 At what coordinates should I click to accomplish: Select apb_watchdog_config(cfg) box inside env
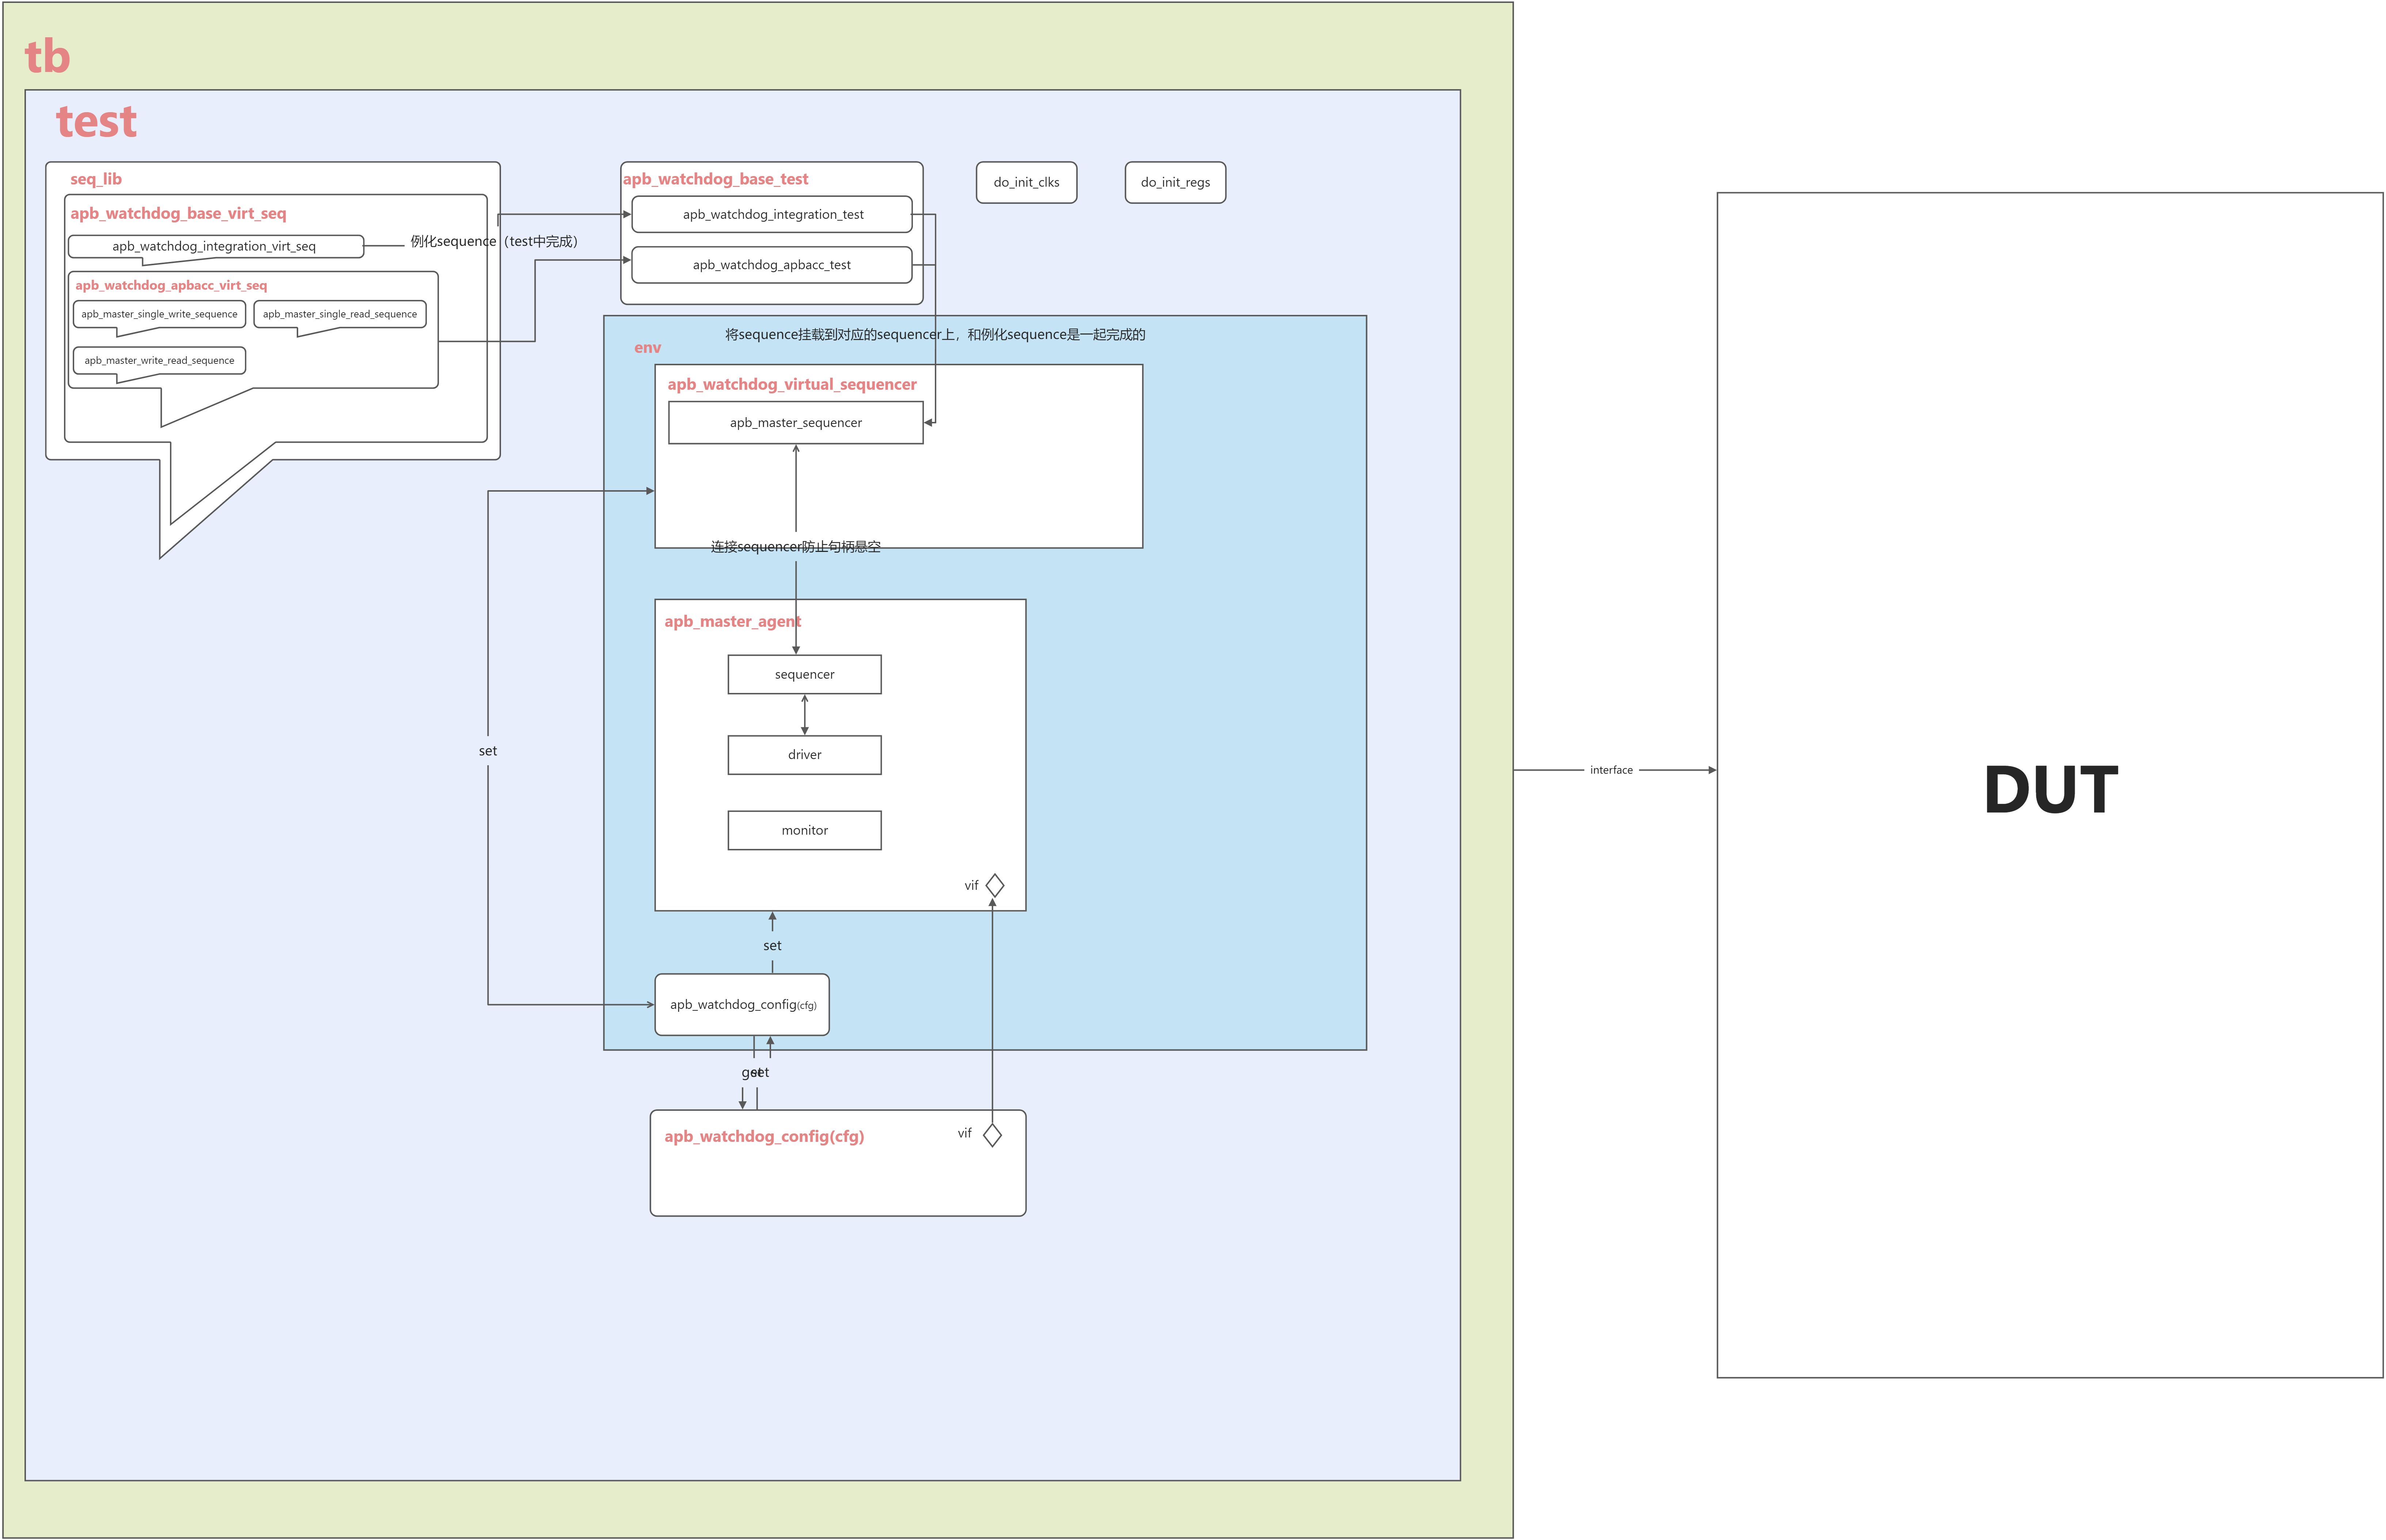point(742,1004)
